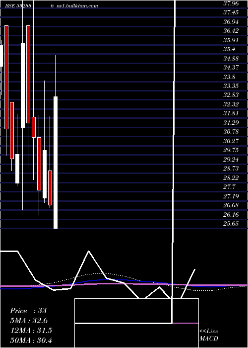Select the 26.68 price axis label
This screenshot has height=348, width=248.
[231, 205]
